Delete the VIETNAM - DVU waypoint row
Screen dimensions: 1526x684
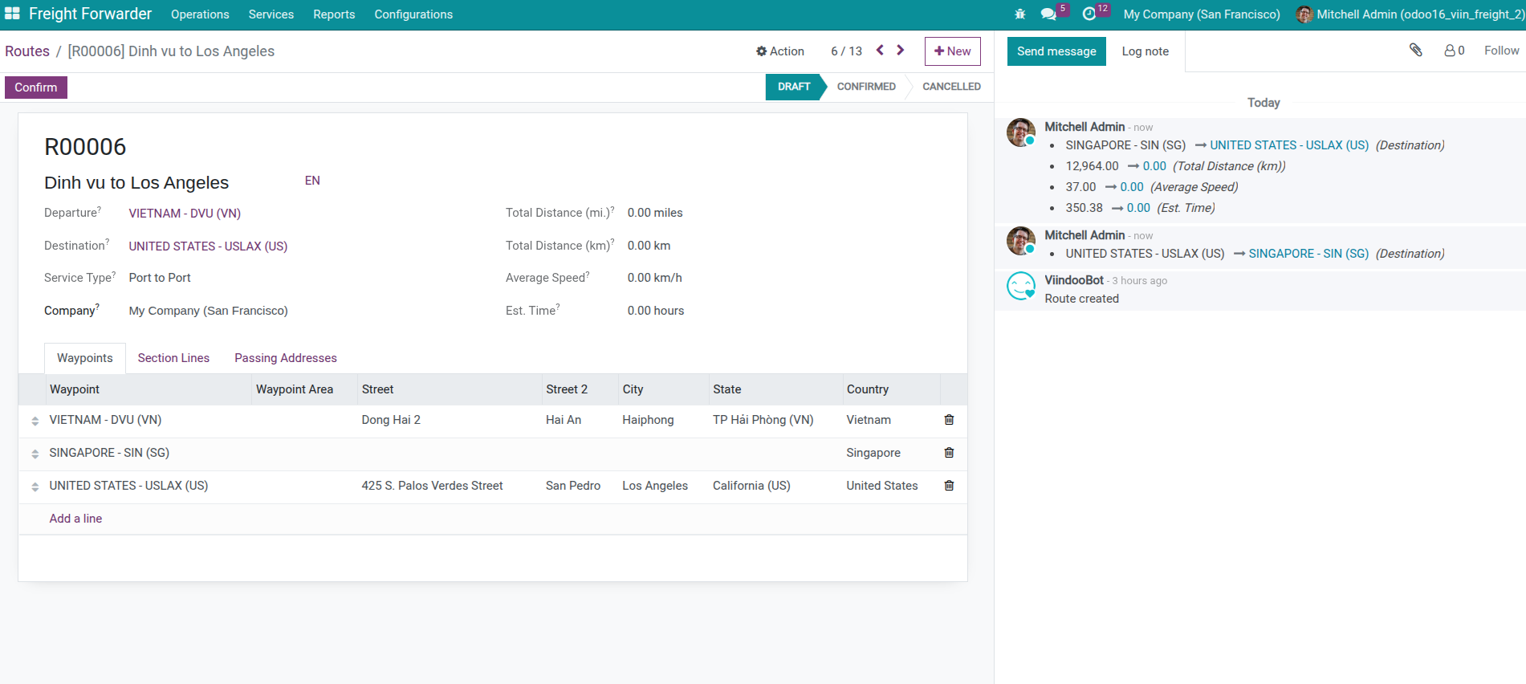[x=949, y=420]
